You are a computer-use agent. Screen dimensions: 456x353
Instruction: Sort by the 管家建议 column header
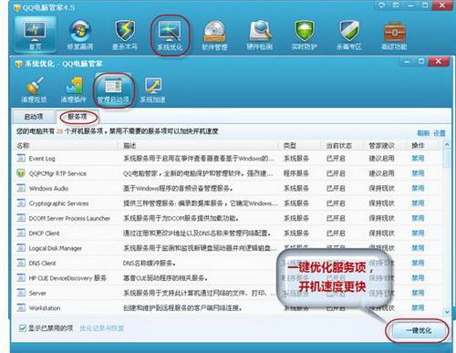click(381, 146)
